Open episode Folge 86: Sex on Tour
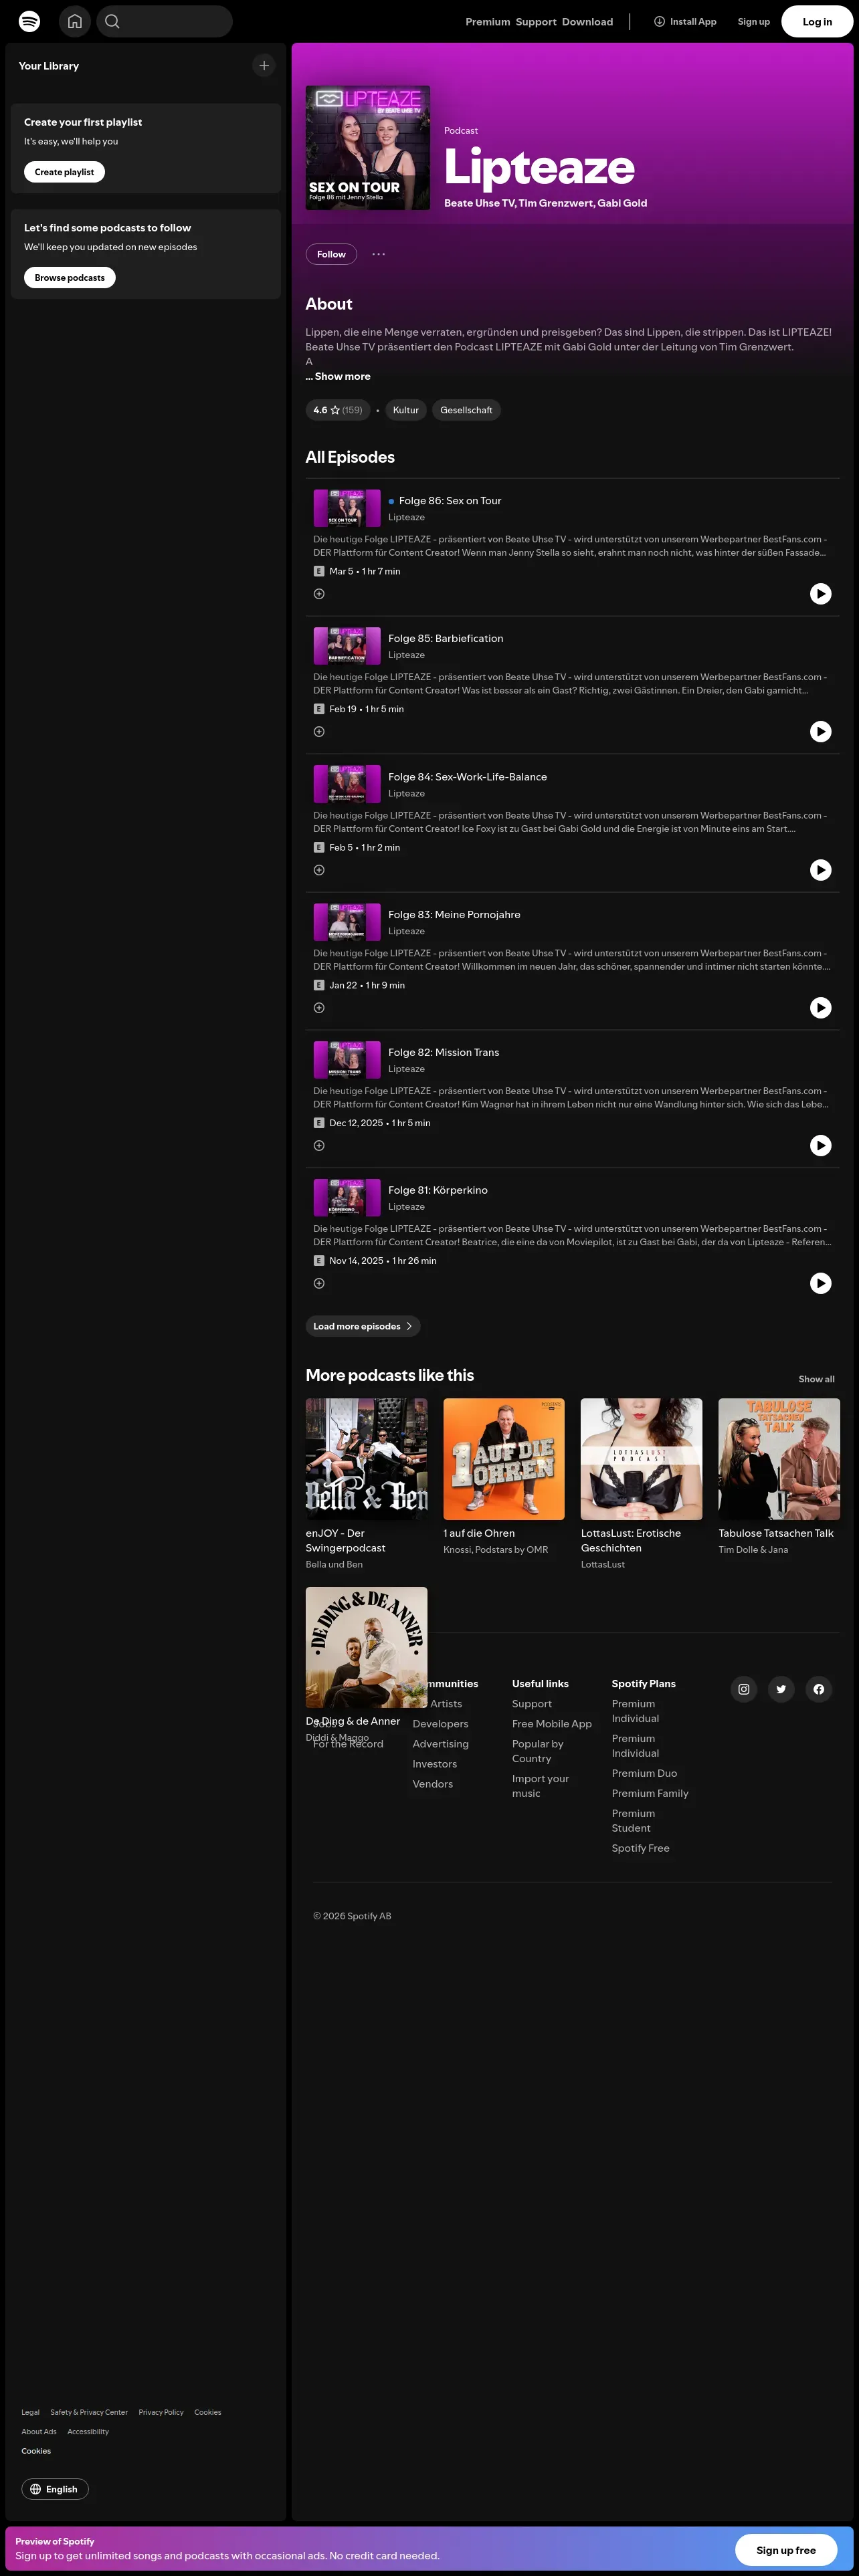This screenshot has height=2576, width=859. (x=450, y=501)
